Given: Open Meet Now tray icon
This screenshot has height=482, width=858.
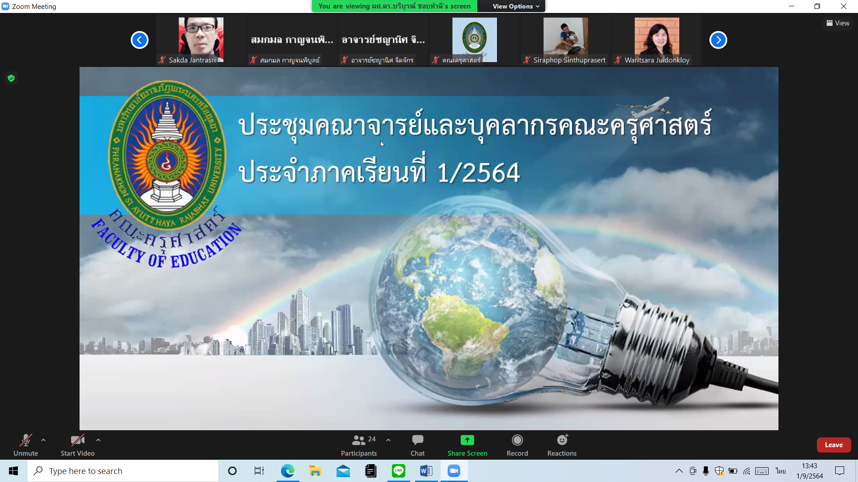Looking at the screenshot, I should tap(693, 471).
